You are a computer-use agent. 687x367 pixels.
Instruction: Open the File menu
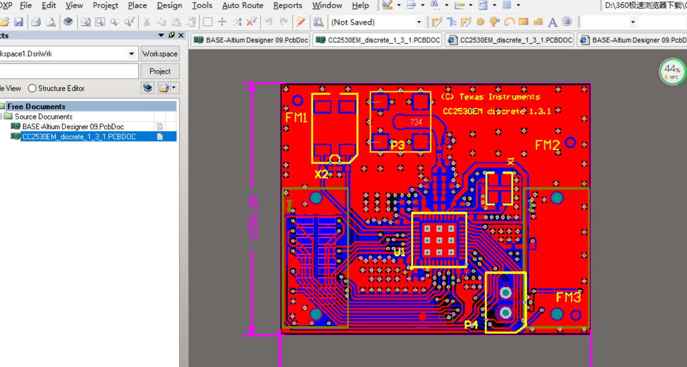pos(26,5)
